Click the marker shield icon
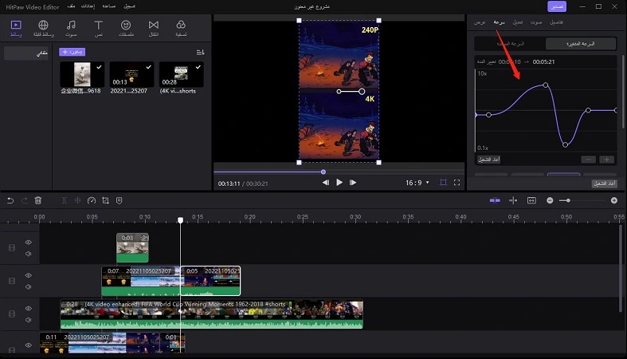Screen dimensions: 627x359 coord(120,200)
